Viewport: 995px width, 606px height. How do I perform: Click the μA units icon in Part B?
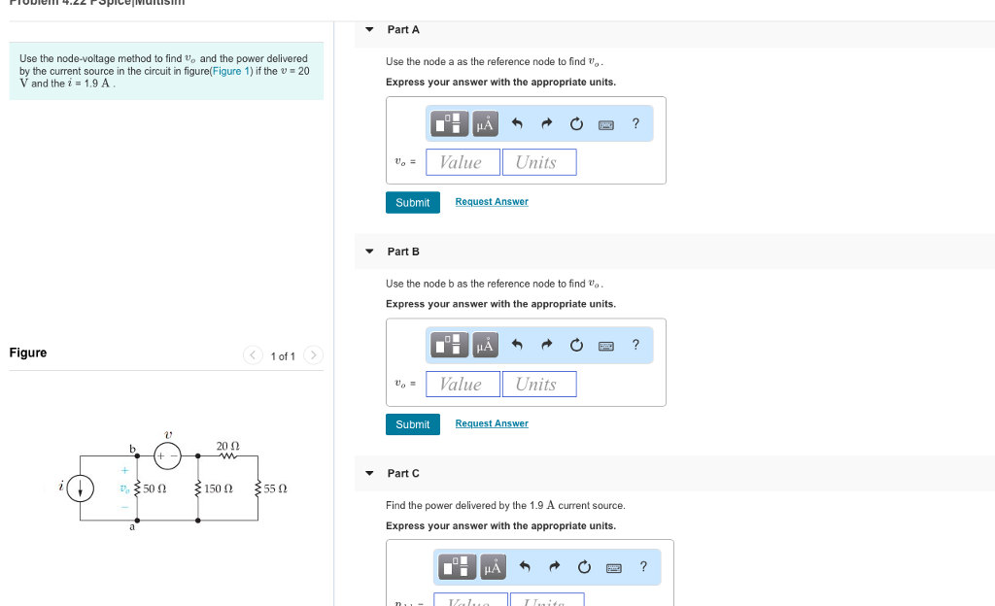484,345
